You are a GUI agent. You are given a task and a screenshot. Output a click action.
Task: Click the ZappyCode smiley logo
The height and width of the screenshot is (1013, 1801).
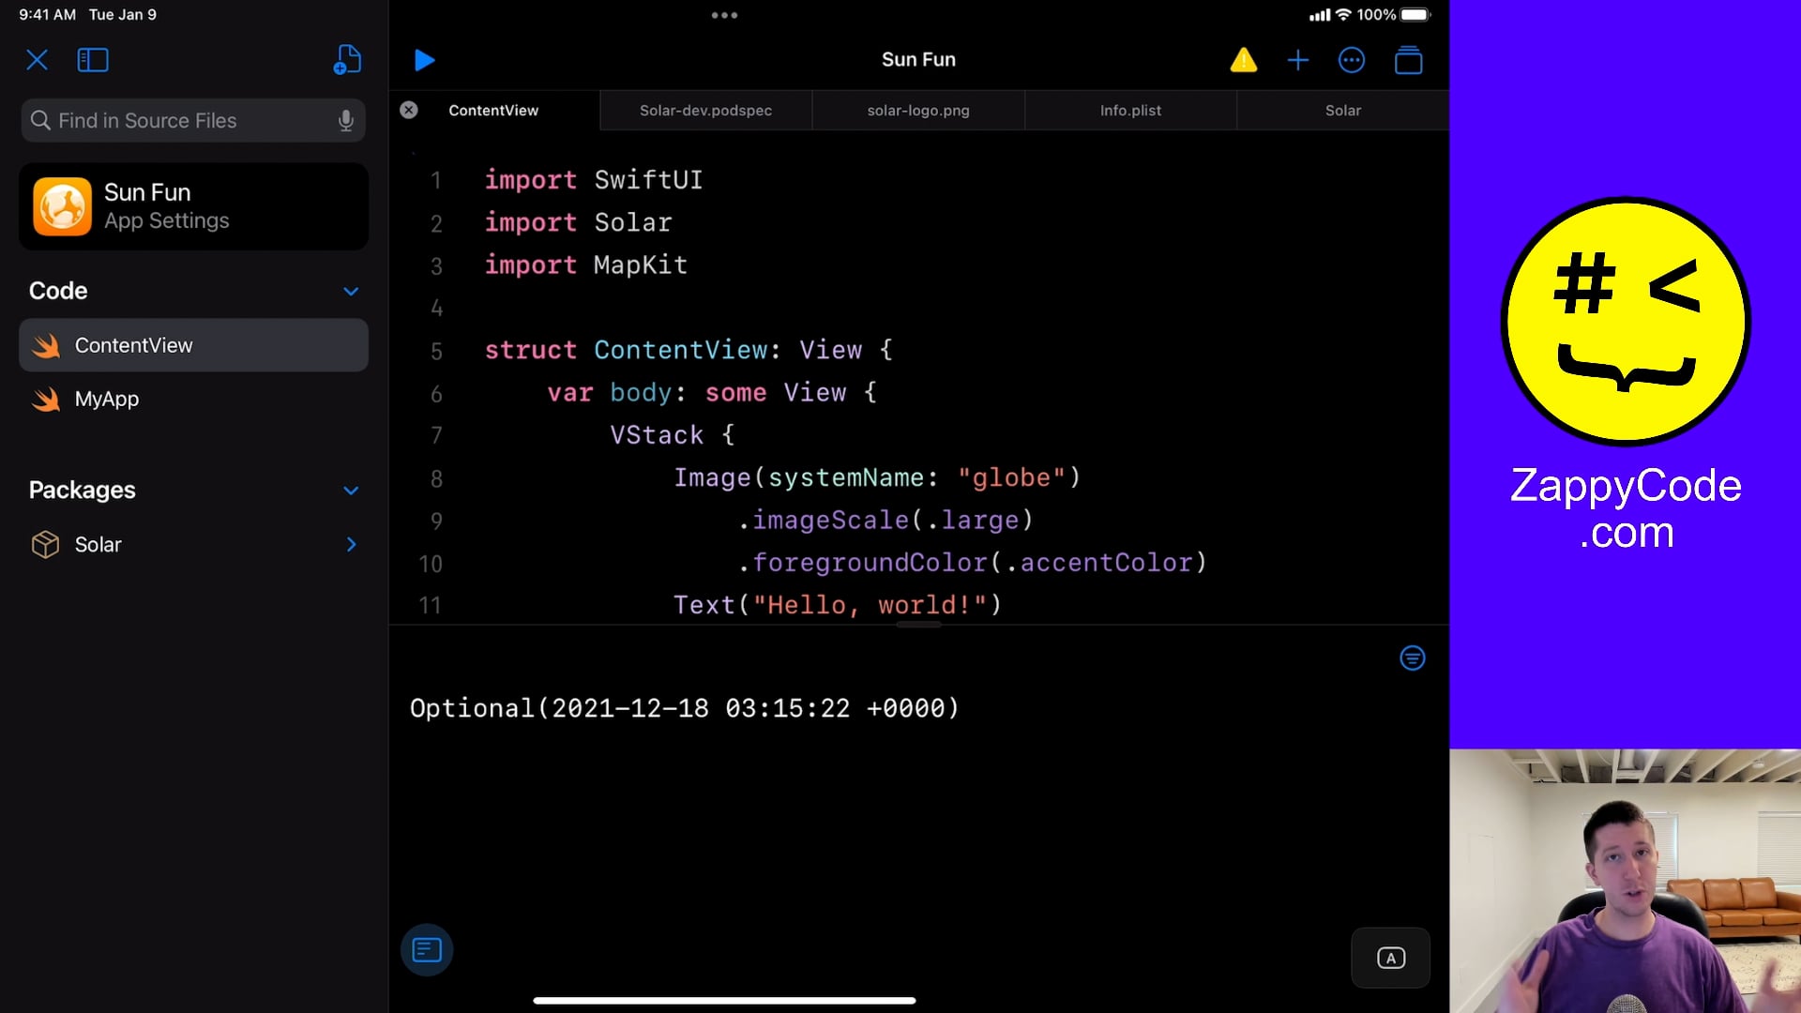[1626, 321]
